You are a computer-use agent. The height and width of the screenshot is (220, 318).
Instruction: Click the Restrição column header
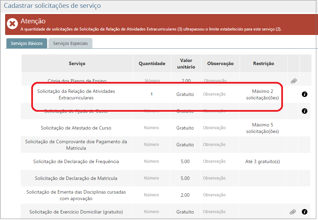click(263, 63)
